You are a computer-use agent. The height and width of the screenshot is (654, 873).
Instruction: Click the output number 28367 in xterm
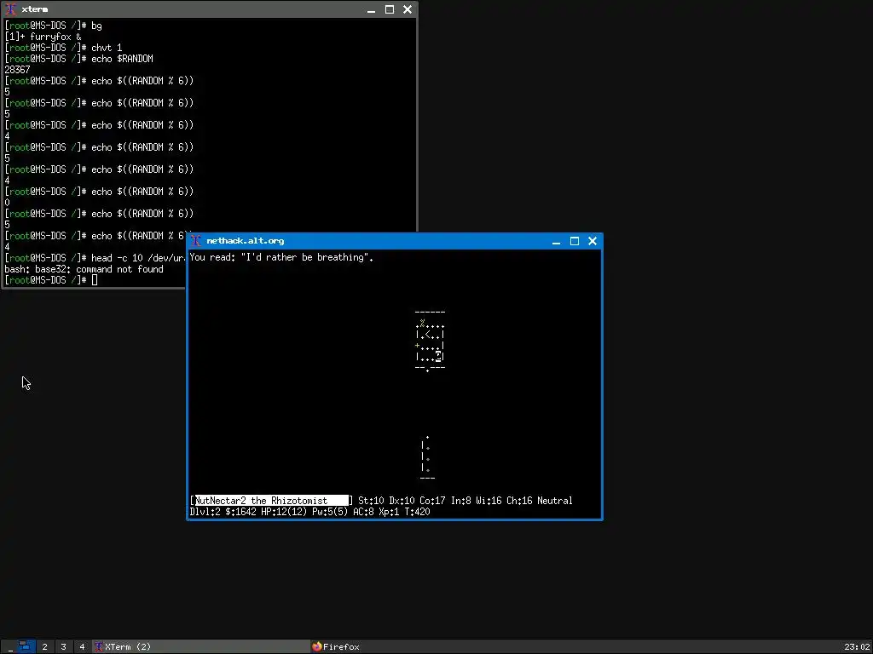17,70
